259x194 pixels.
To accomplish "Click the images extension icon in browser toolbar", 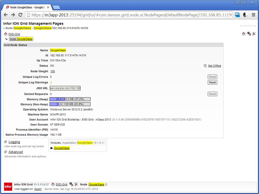I will coord(237,15).
